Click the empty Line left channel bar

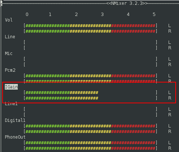(x=90, y=42)
